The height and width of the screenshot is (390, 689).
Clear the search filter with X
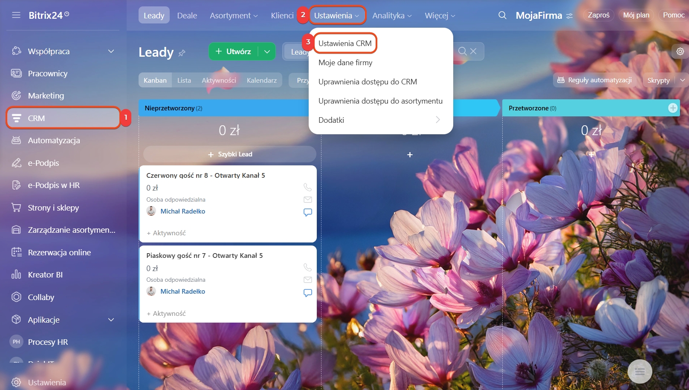click(x=473, y=51)
